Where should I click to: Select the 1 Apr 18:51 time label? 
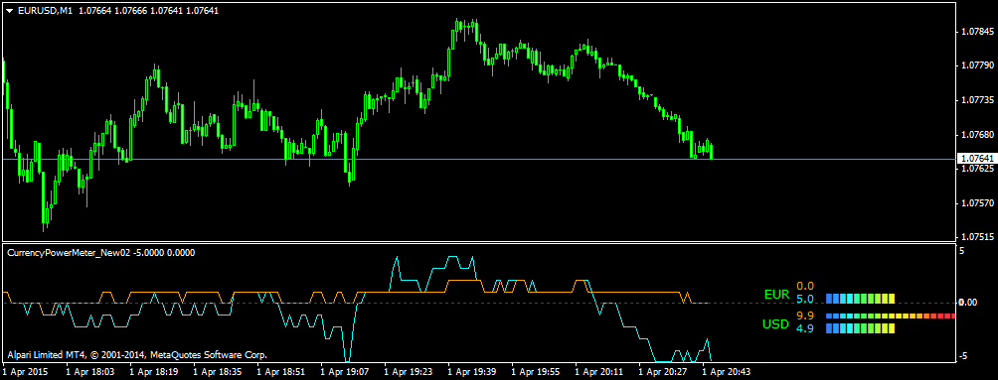coord(281,371)
